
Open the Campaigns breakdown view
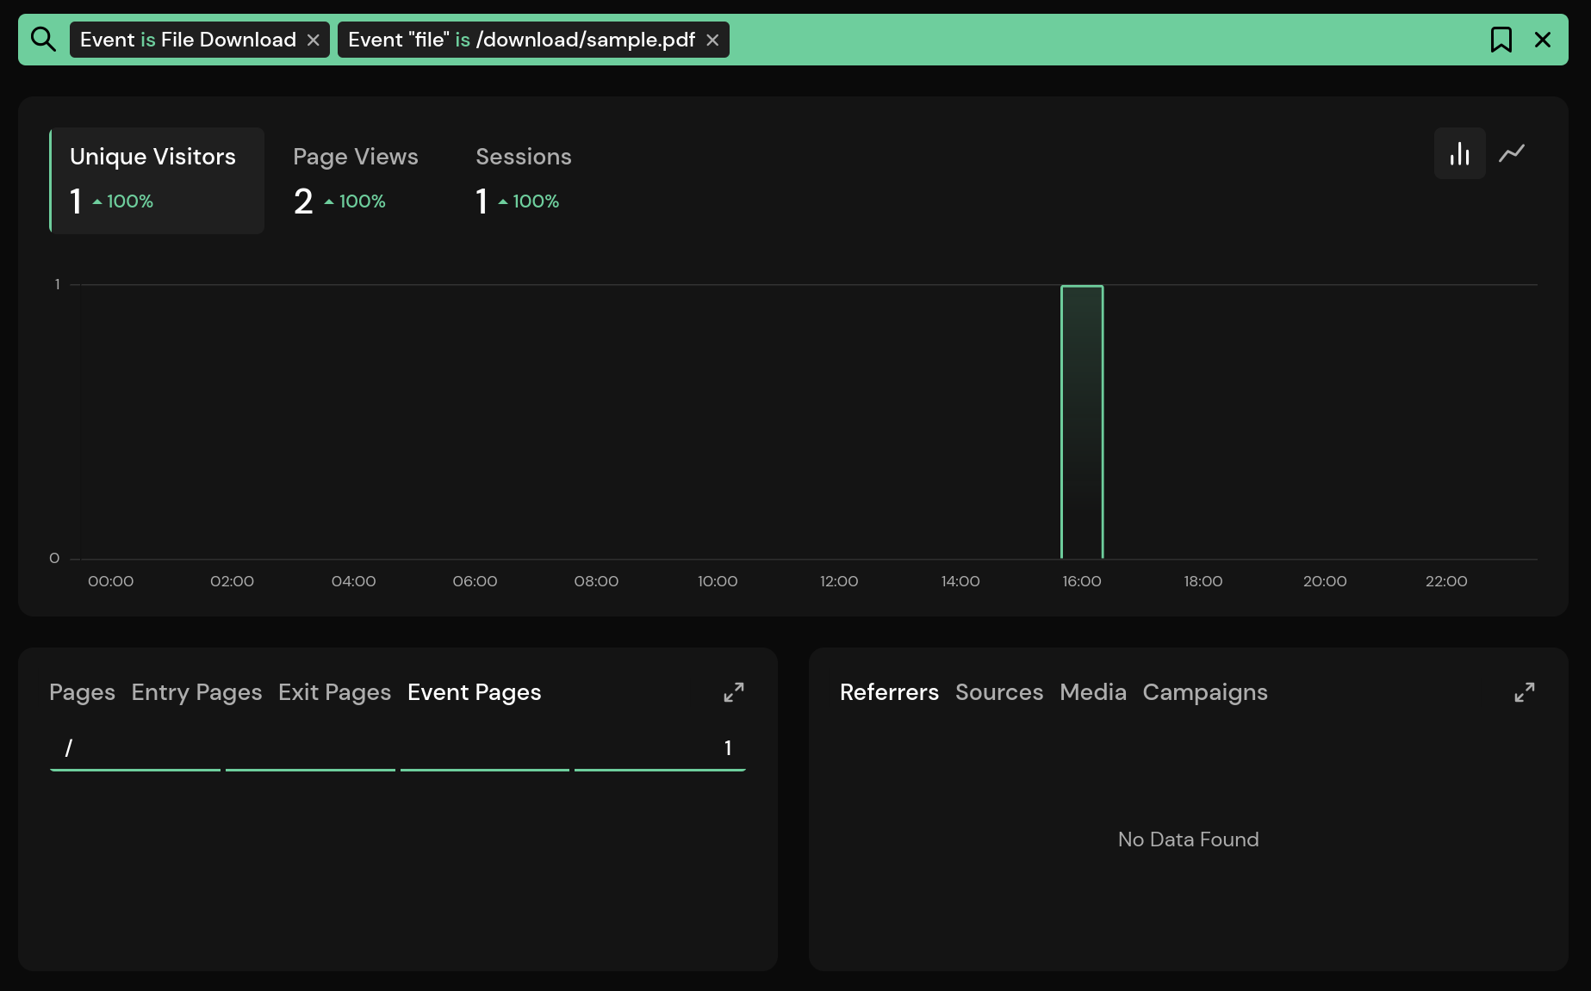pyautogui.click(x=1204, y=692)
